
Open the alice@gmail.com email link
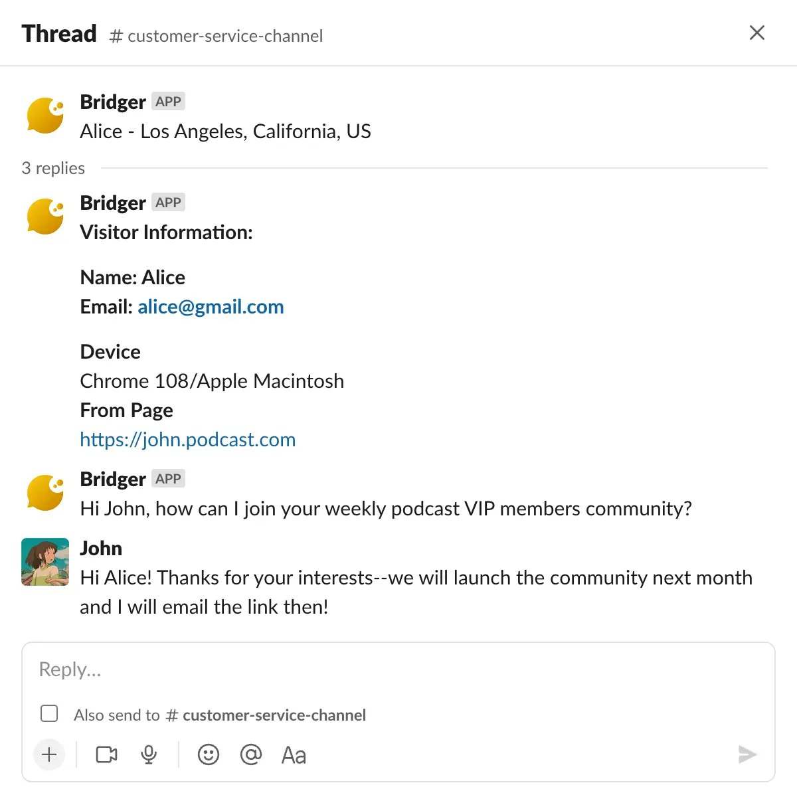tap(211, 306)
